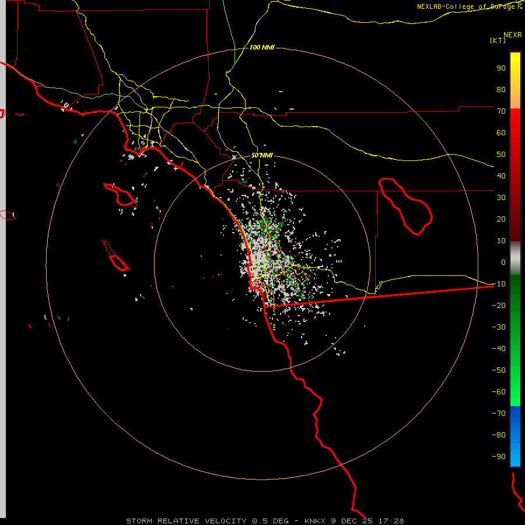
Task: Click the 50 value on the velocity scale
Action: (501, 155)
